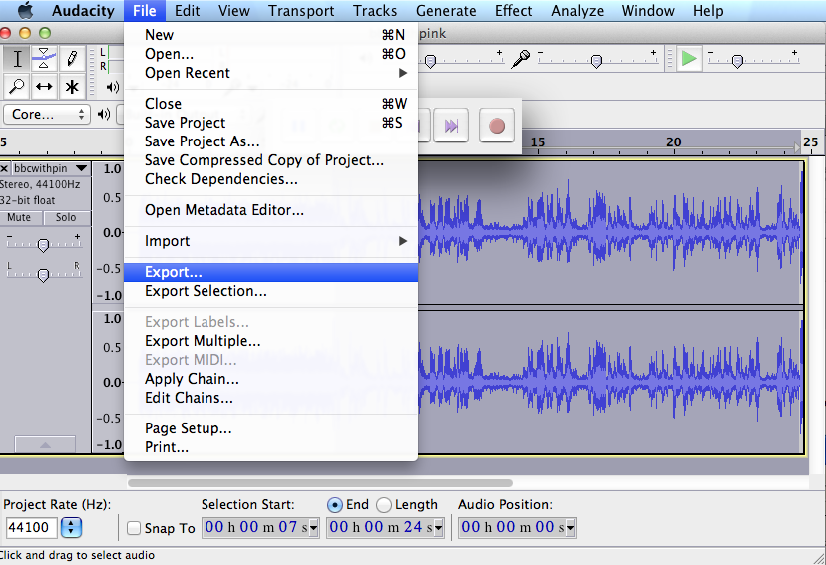Click the green Play-at-speed button
826x565 pixels.
(x=689, y=59)
